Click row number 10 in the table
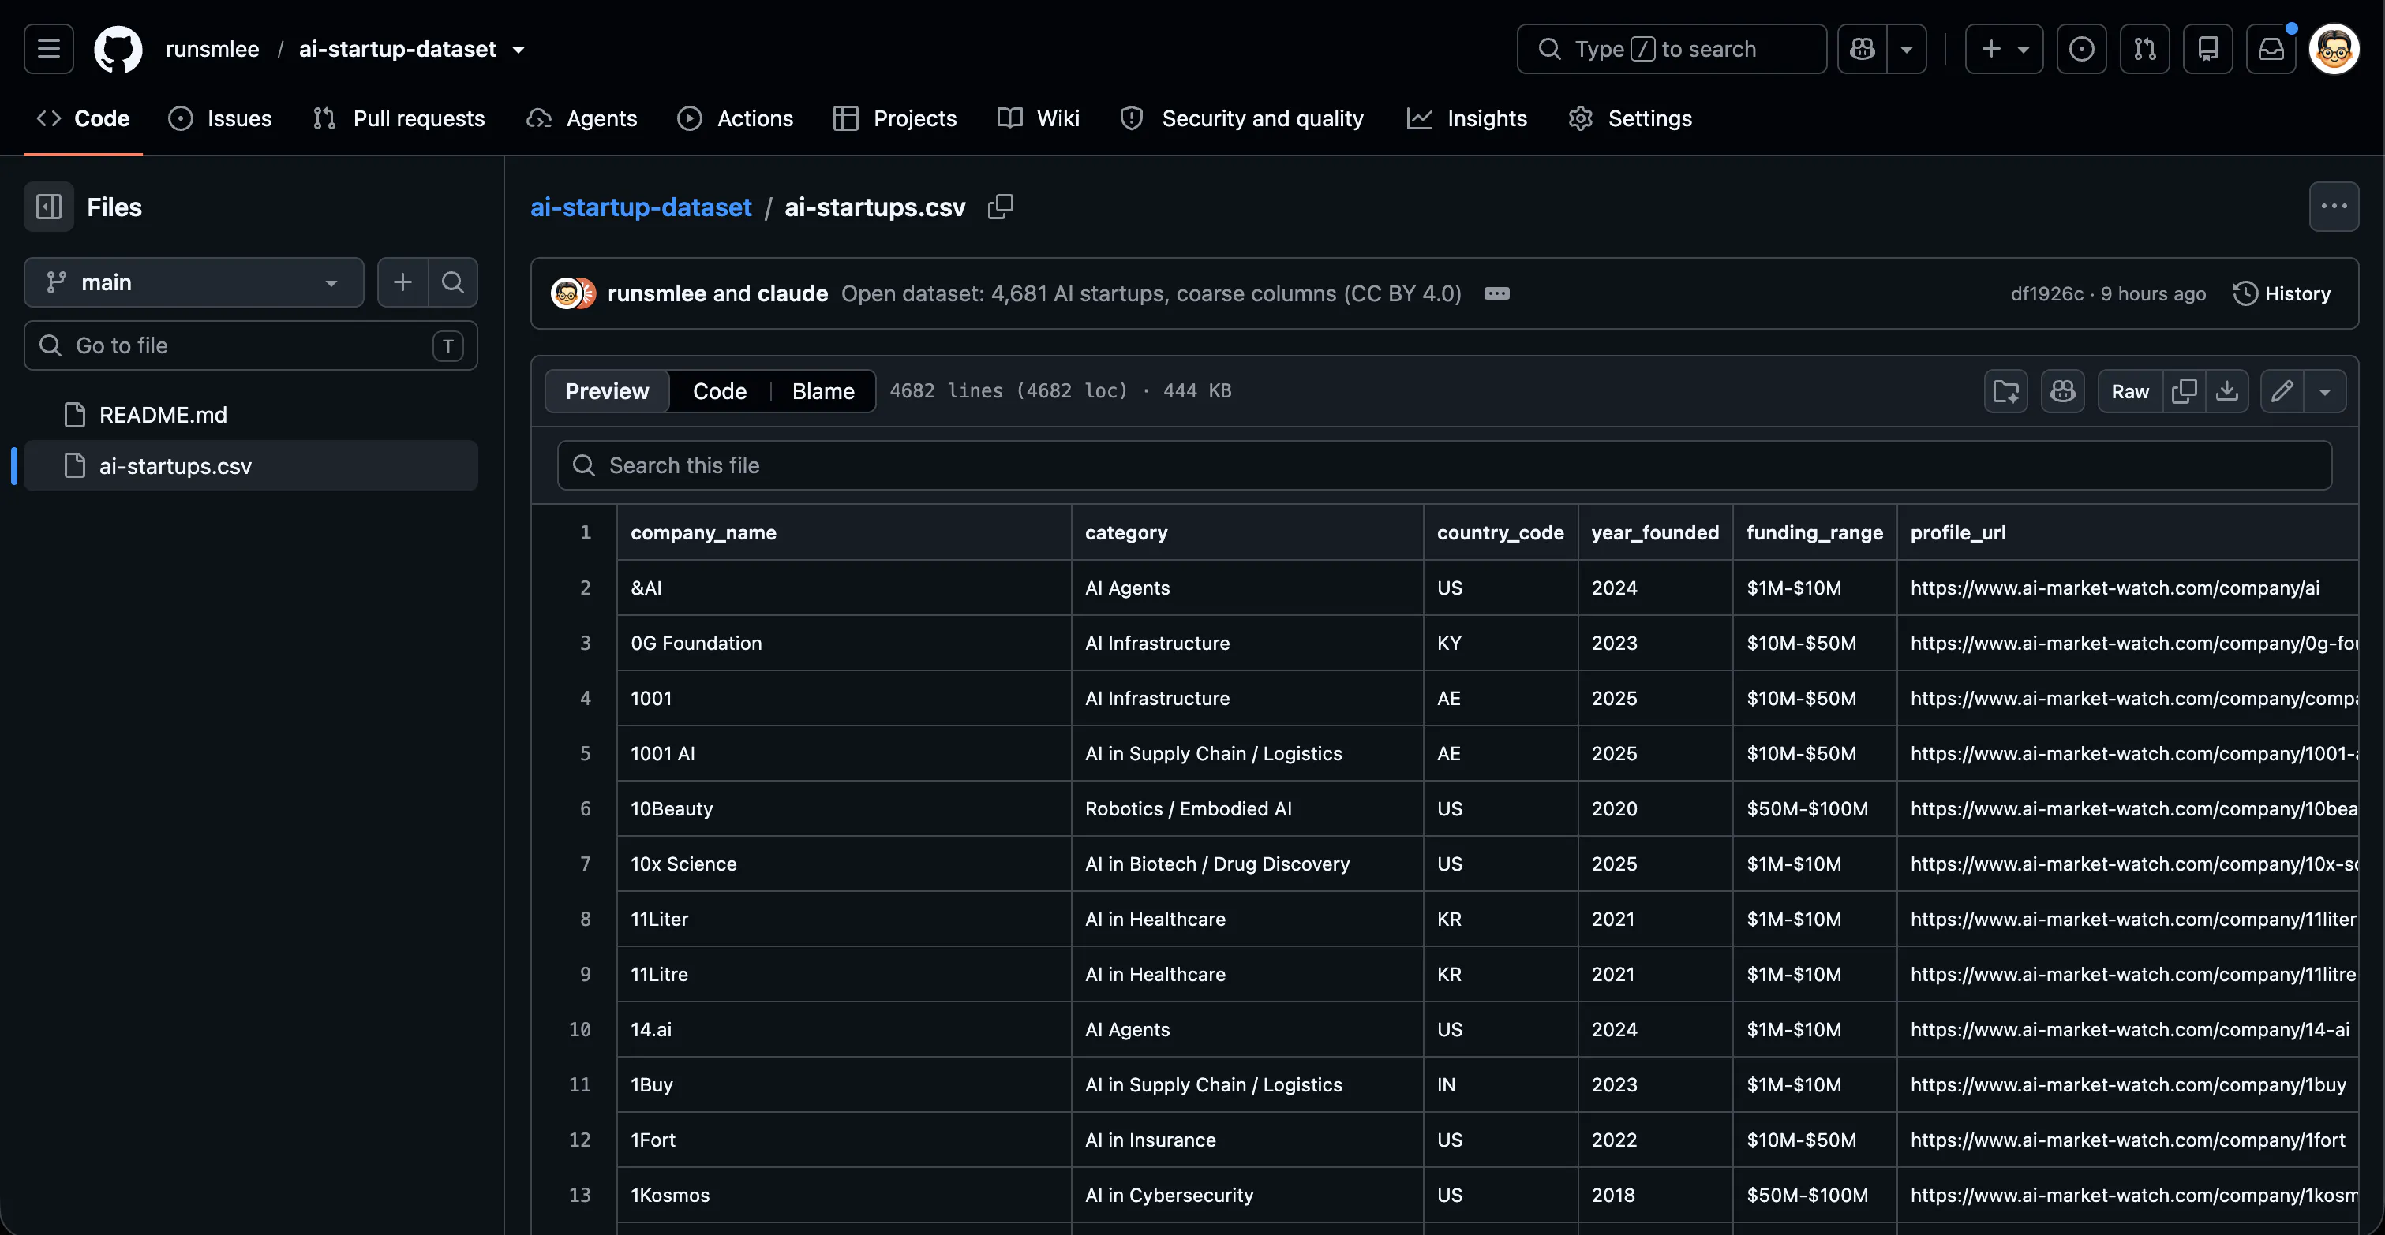This screenshot has height=1235, width=2385. point(579,1030)
